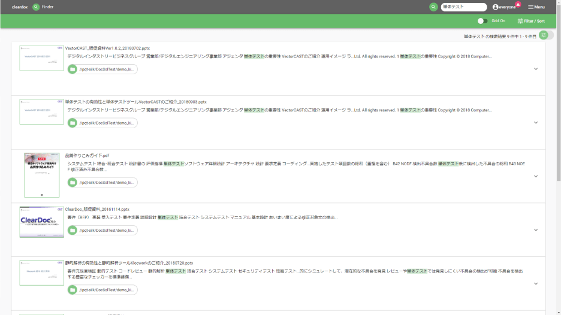Screen dimensions: 561x315
Task: Open Filter / Sort options
Action: pyautogui.click(x=531, y=21)
